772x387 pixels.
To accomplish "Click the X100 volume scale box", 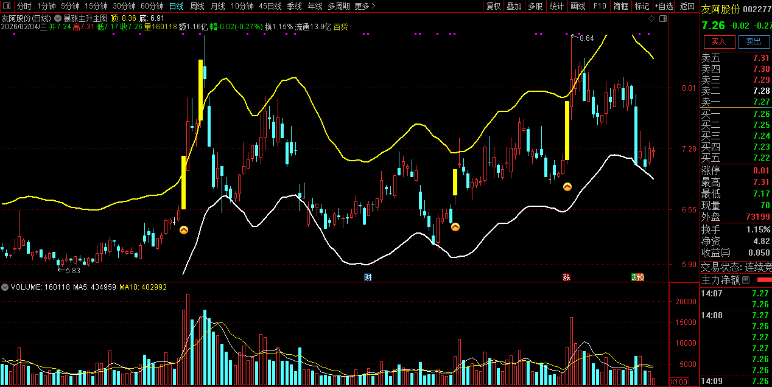I will [678, 382].
